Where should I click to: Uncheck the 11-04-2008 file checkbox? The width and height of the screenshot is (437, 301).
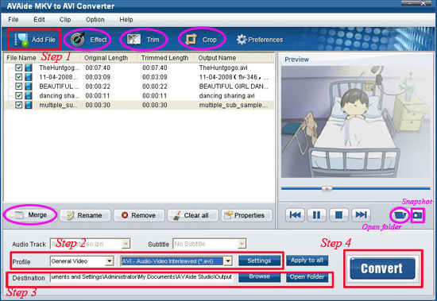(x=19, y=77)
